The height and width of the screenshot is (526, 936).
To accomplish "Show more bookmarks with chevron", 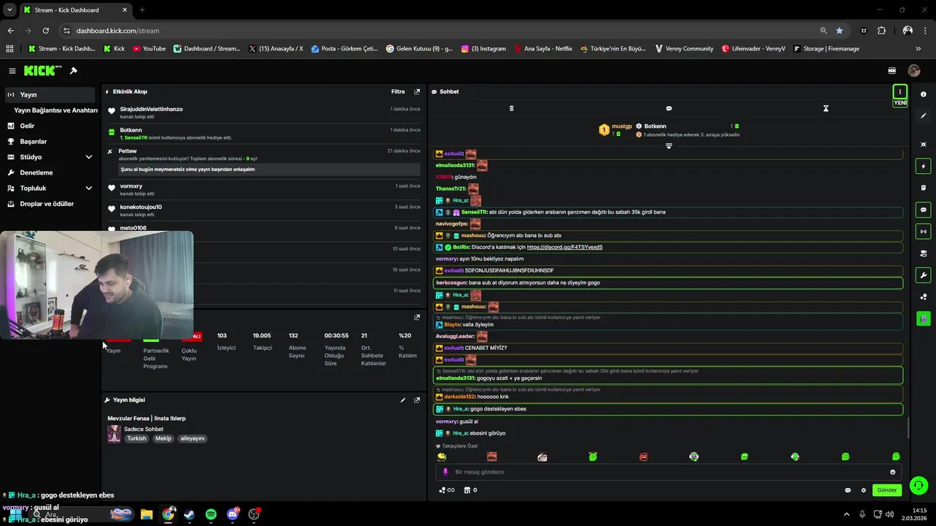I will 918,49.
